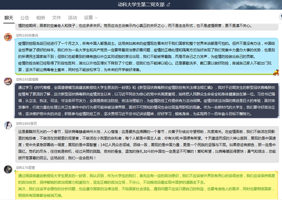Select the blue message bubble from 朱景兵
The image size is (282, 200).
point(141,56)
